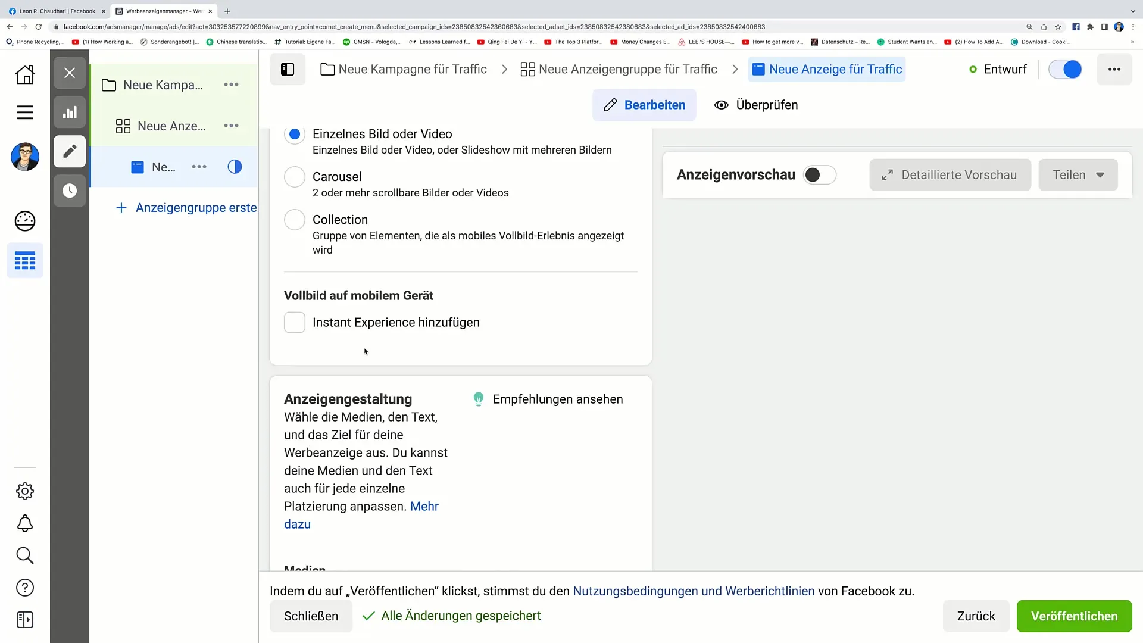Switch to the Bearbeiten tab

point(644,105)
